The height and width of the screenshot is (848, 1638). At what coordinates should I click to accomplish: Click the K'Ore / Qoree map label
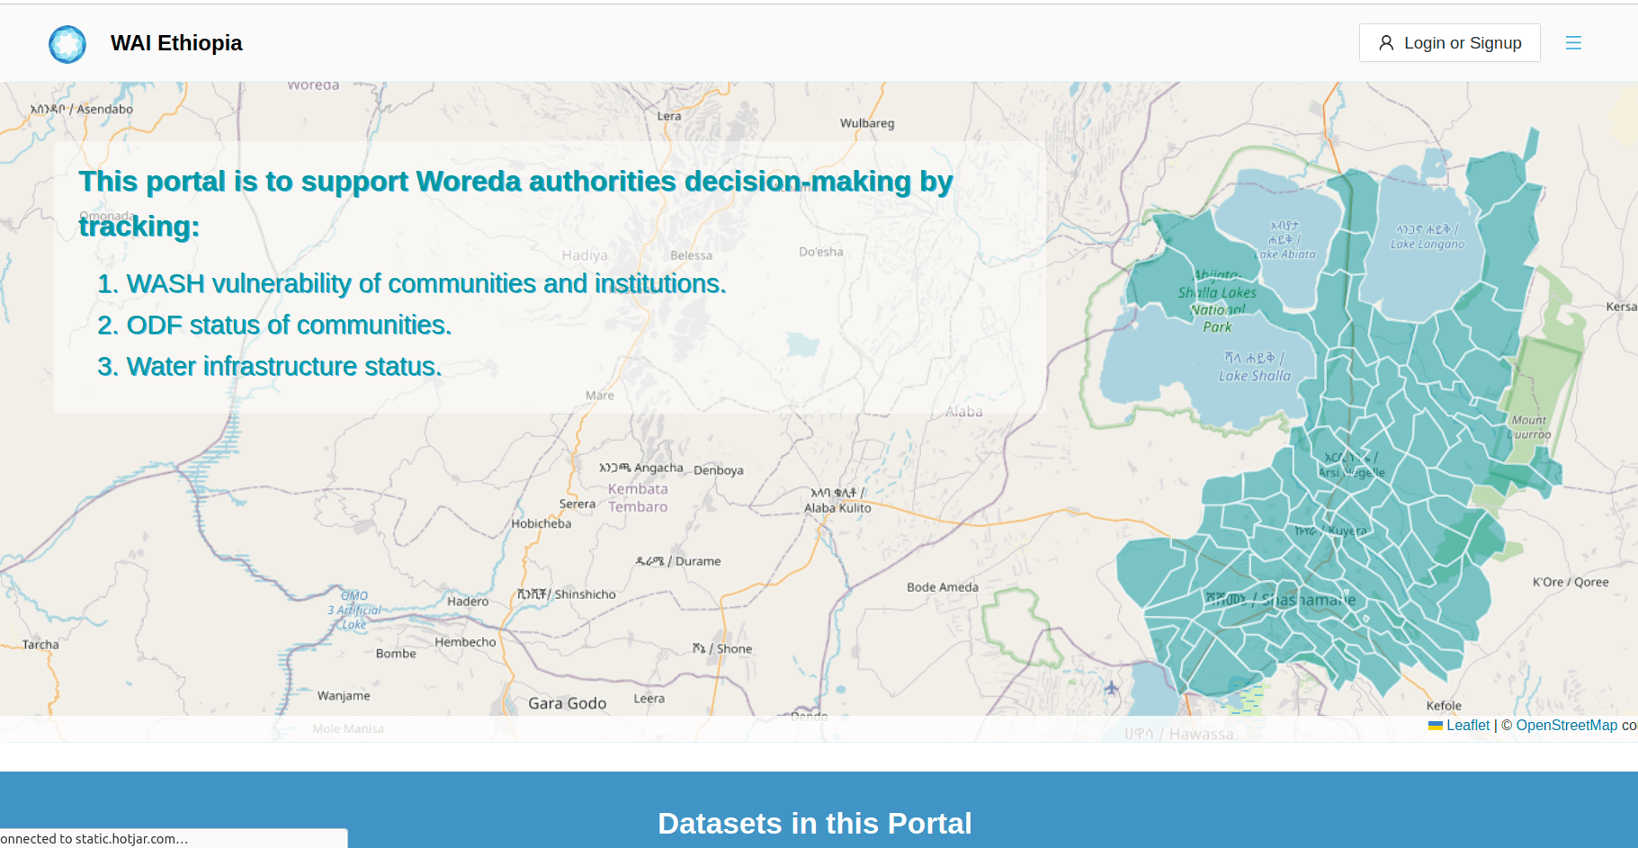(x=1571, y=582)
